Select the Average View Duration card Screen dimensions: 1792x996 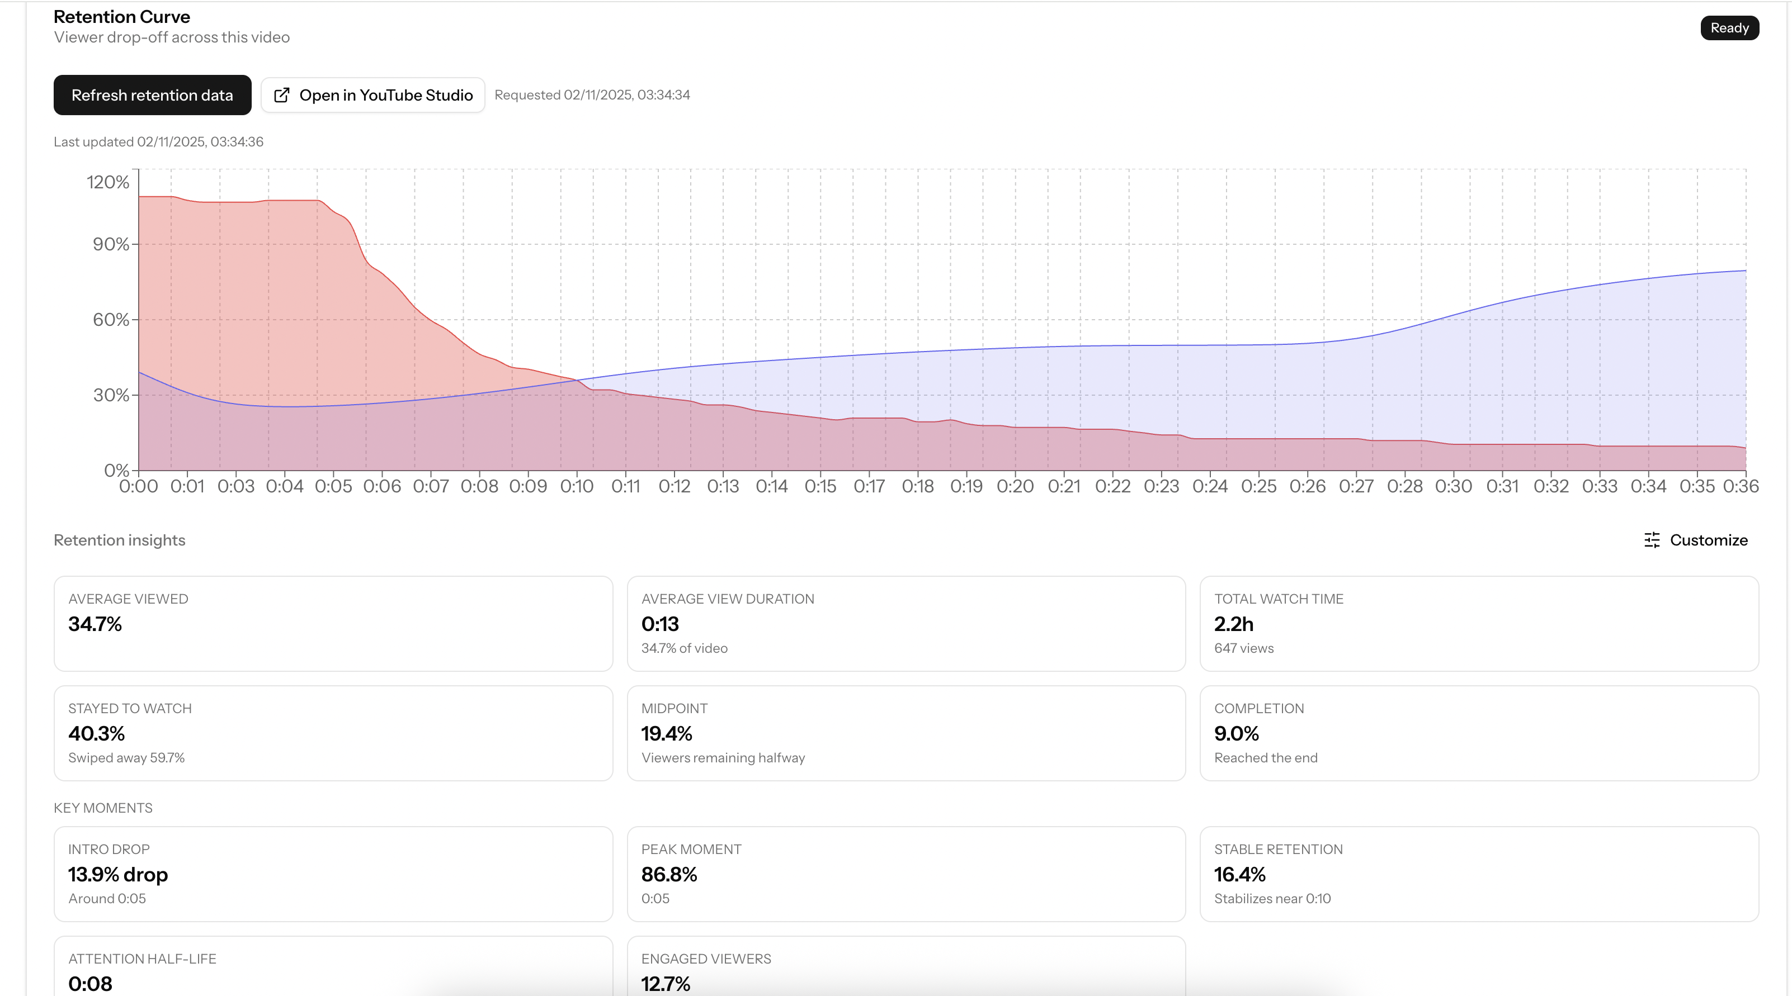coord(906,623)
